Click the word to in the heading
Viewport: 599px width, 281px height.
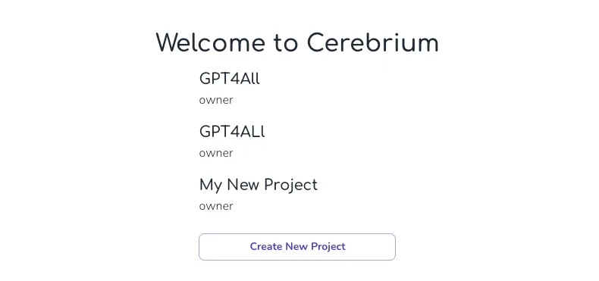pos(286,43)
